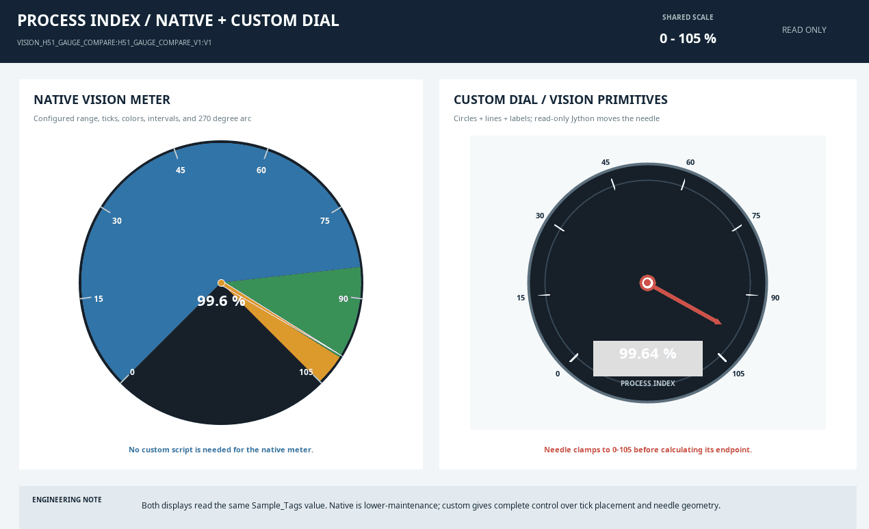Click the 0 start label on native meter
This screenshot has width=869, height=529.
132,372
